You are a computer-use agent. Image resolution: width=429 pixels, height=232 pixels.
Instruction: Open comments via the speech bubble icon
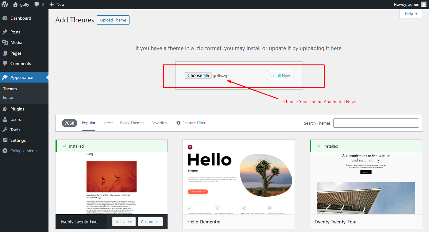pos(37,4)
